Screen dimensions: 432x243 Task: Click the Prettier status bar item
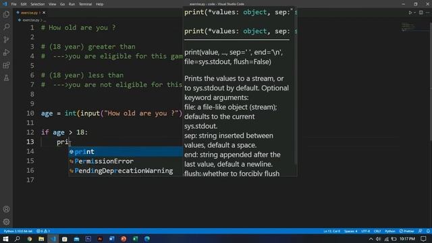point(407,231)
